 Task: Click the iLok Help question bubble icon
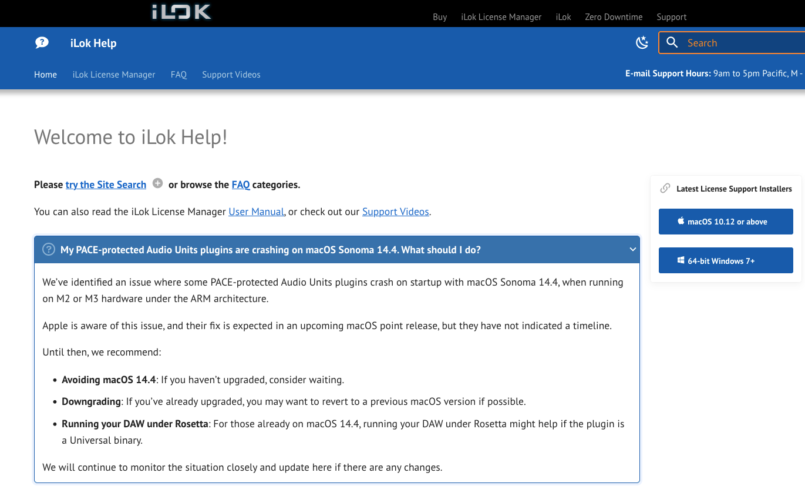click(x=42, y=43)
